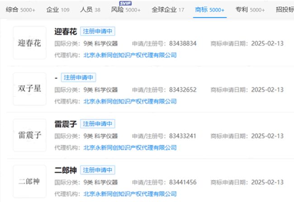
Task: Click date 2025-02-13 in 双子星 row
Action: click(267, 90)
